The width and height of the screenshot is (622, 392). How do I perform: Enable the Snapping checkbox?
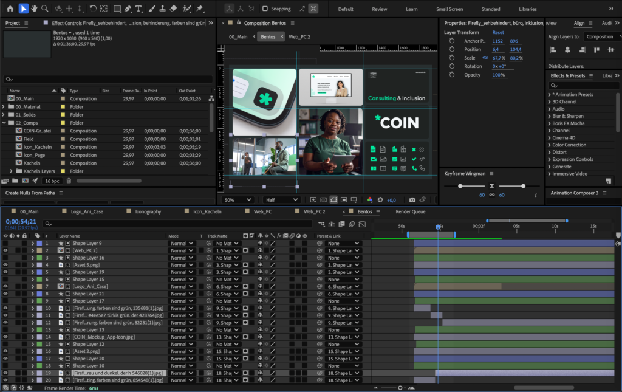click(x=265, y=9)
